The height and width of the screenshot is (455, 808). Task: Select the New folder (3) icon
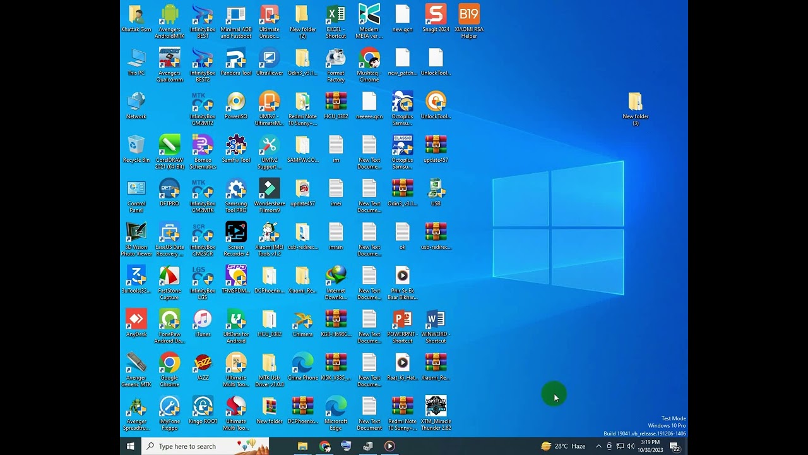point(635,102)
